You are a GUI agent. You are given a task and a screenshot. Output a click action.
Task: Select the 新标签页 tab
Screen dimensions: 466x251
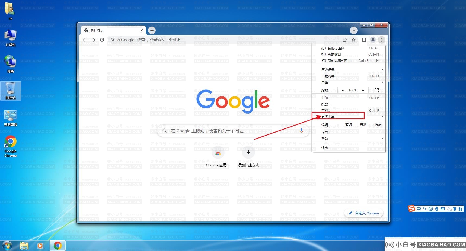coord(113,30)
